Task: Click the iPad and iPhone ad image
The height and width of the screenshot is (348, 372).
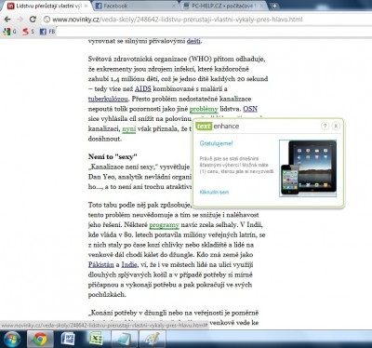Action: point(308,168)
